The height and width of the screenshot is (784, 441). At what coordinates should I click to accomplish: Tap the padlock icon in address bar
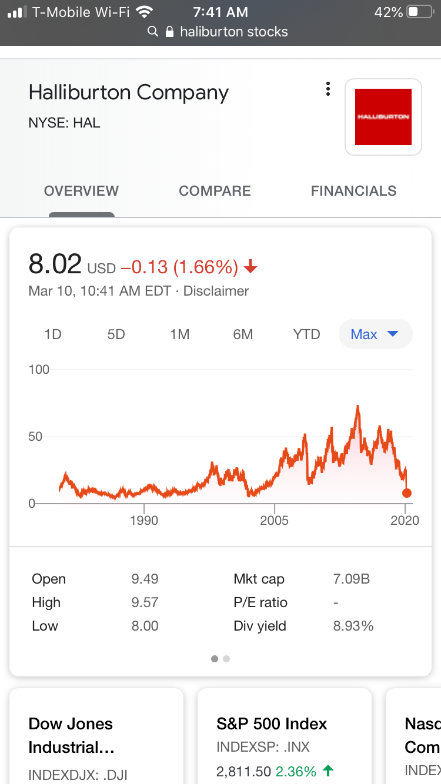[170, 32]
